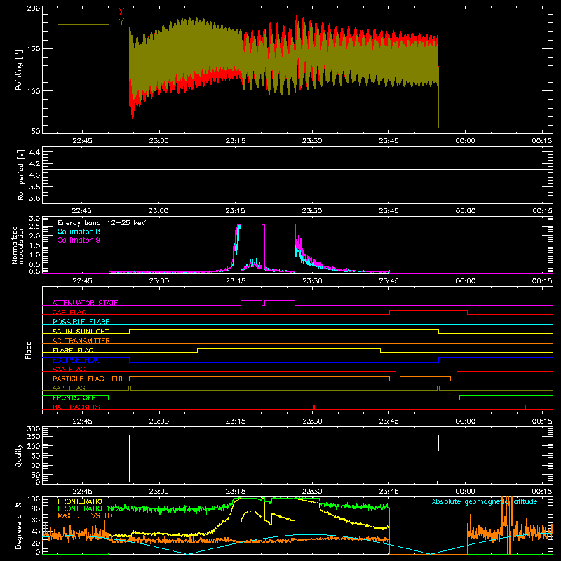The height and width of the screenshot is (561, 561).
Task: Click the BAD_PACKETS spike after 00:00
Action: pyautogui.click(x=525, y=407)
